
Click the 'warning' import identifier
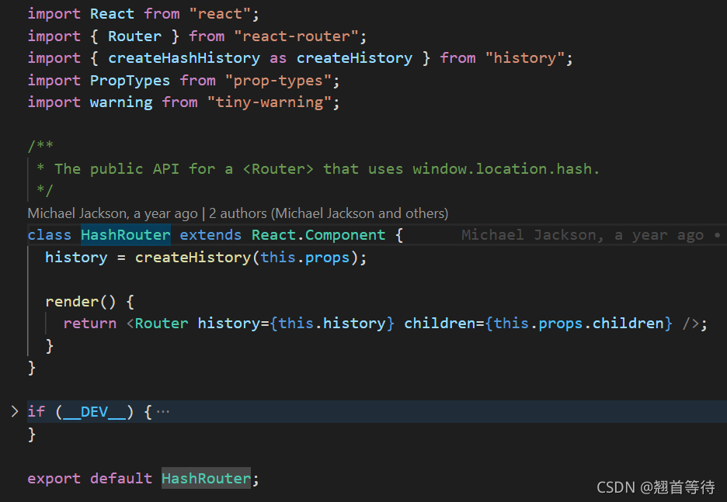(121, 102)
